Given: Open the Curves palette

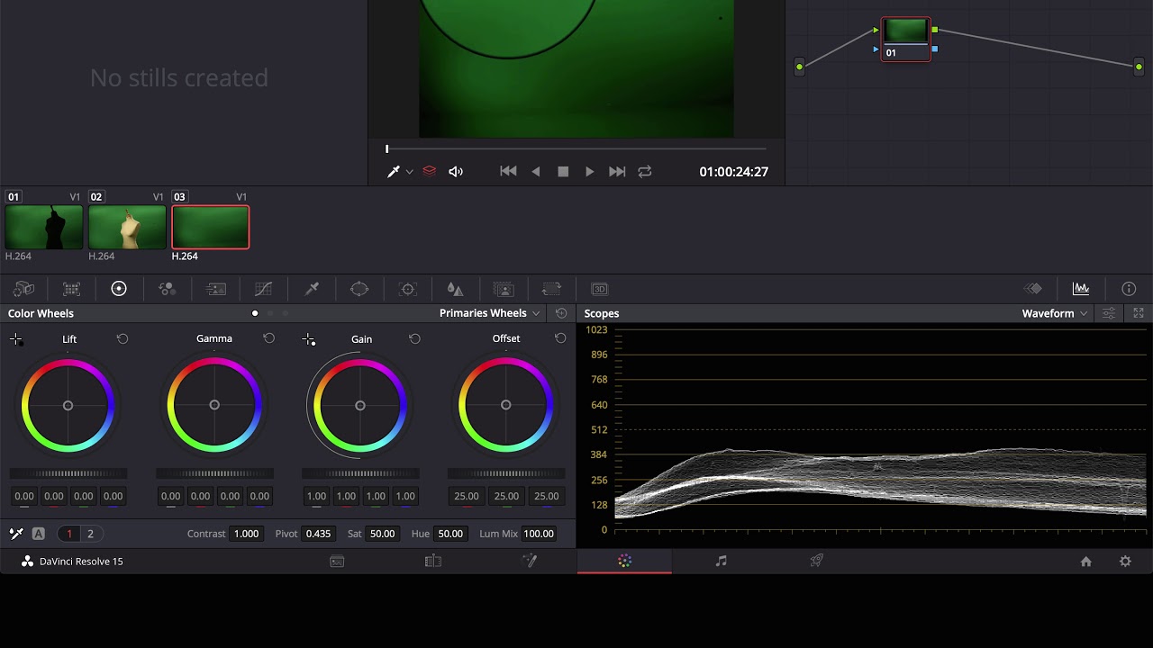Looking at the screenshot, I should coord(263,289).
